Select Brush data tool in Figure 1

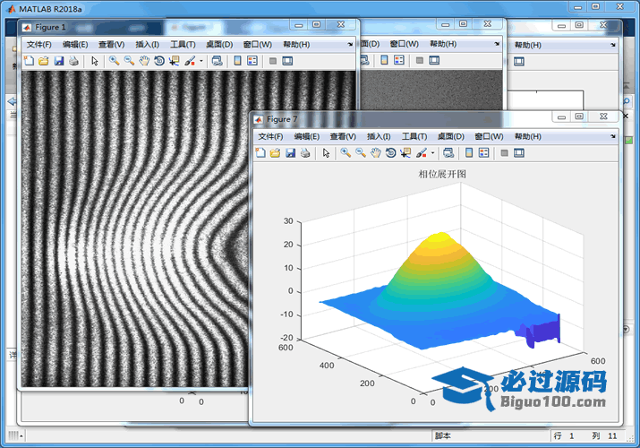click(x=190, y=61)
